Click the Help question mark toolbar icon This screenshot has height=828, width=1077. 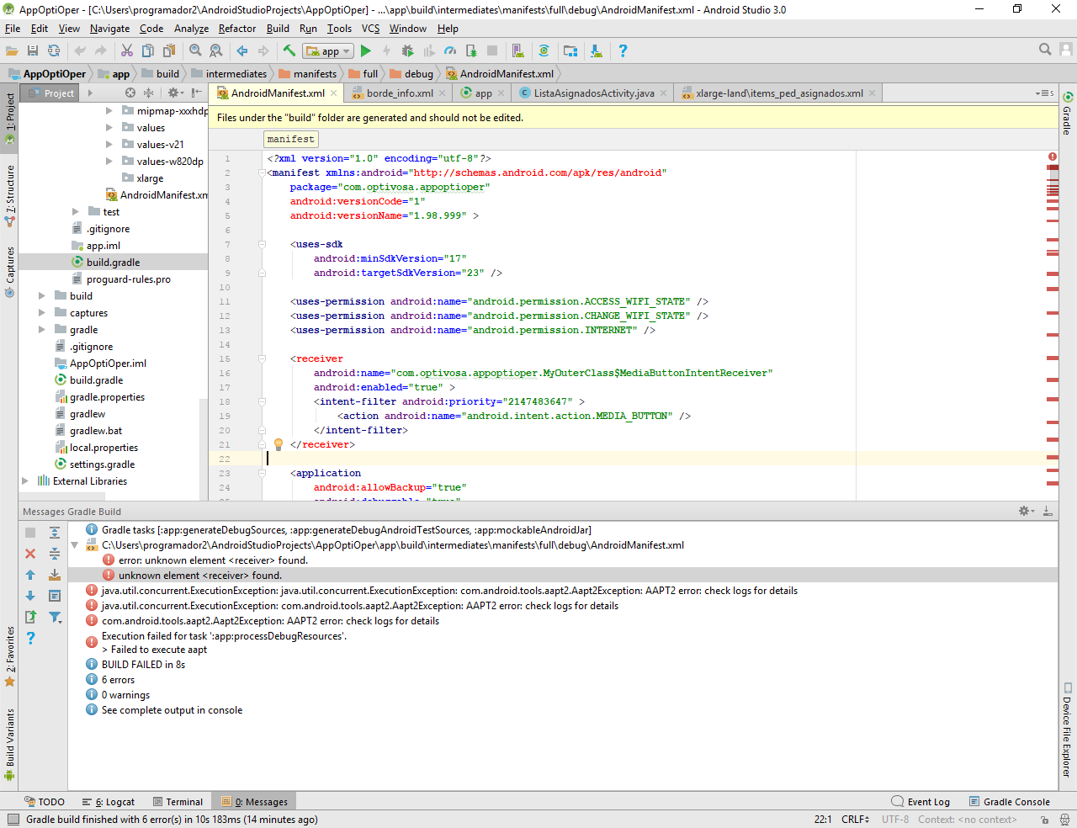click(x=623, y=51)
